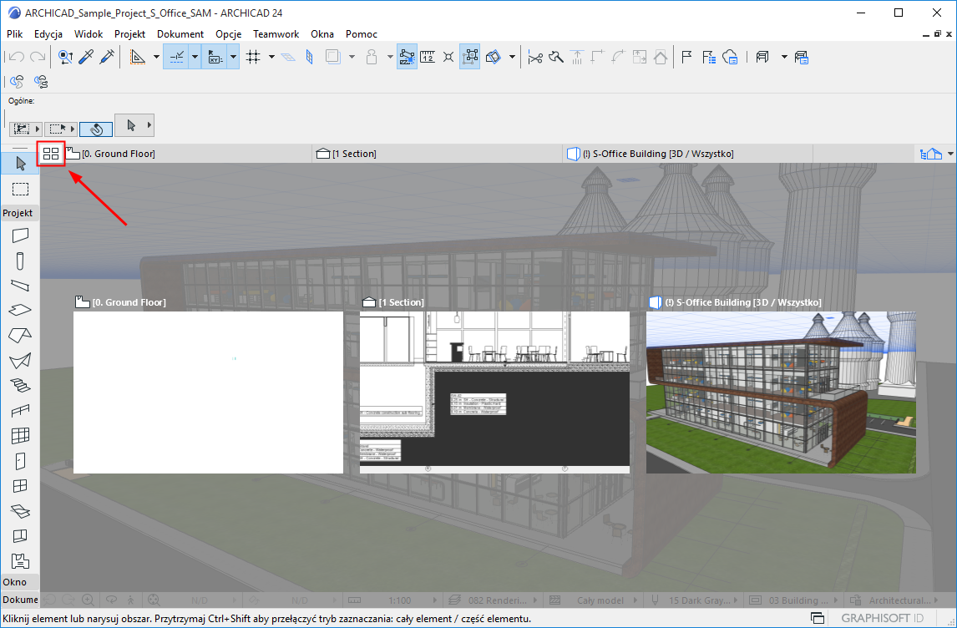Viewport: 957px width, 628px height.
Task: Expand the Dokume toolbox section
Action: [x=20, y=600]
